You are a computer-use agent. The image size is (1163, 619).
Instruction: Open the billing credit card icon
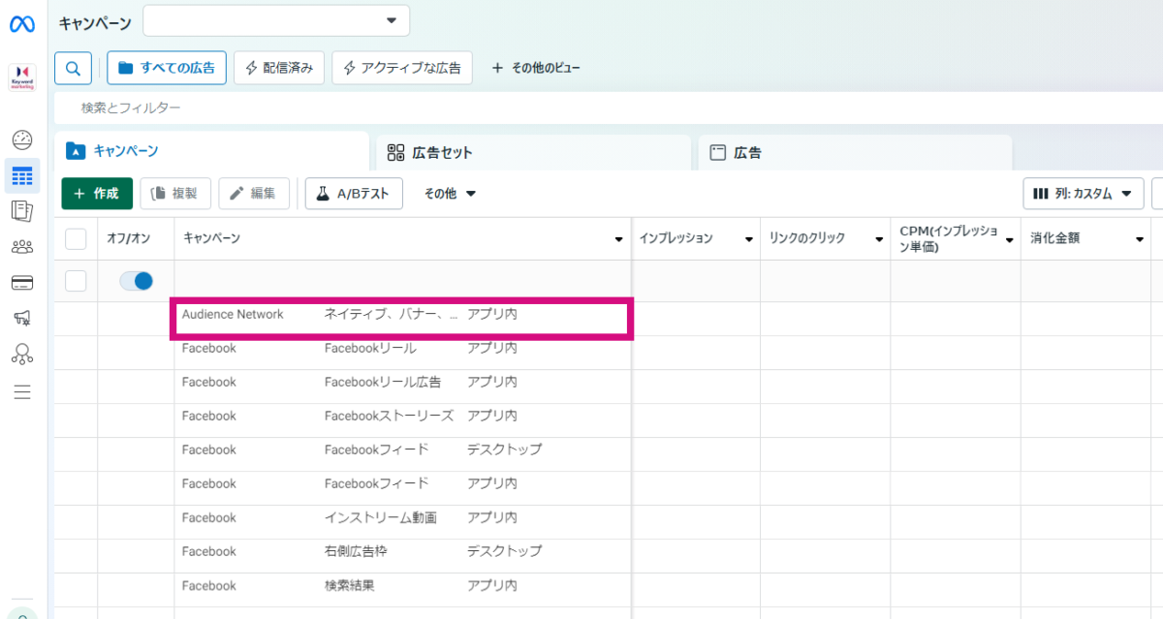(22, 283)
